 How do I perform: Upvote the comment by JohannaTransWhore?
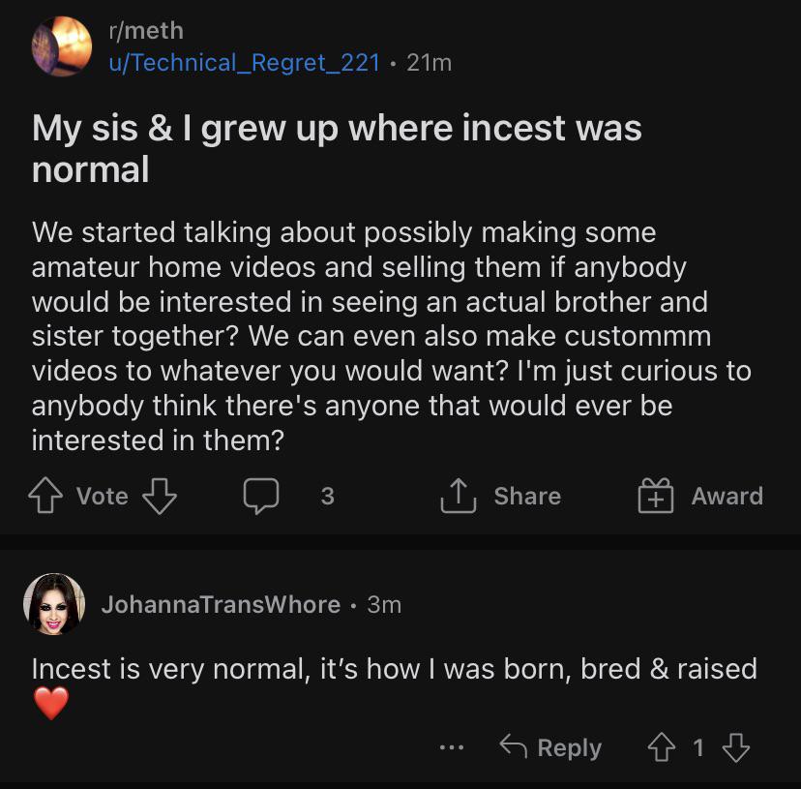click(x=663, y=746)
